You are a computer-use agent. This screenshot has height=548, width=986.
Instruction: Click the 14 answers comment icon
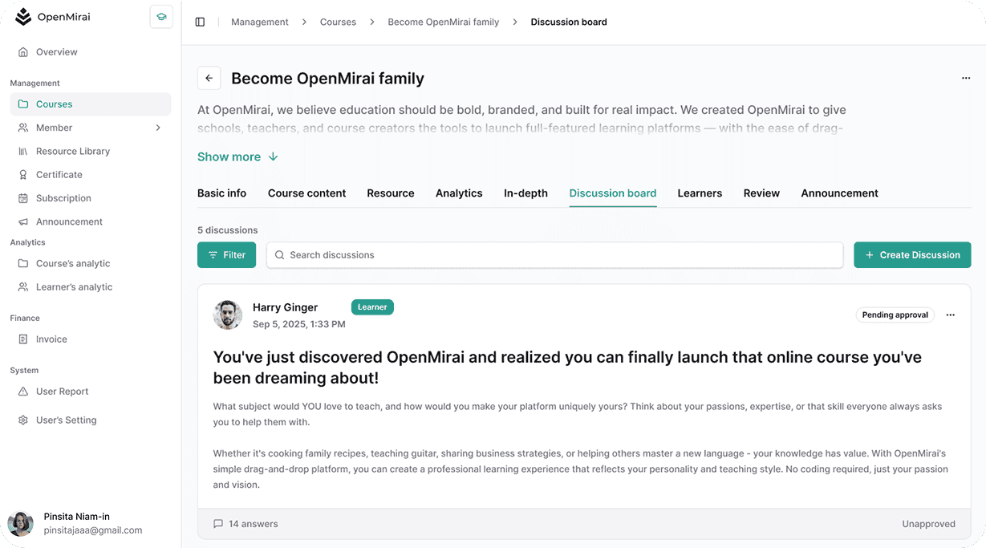point(218,524)
